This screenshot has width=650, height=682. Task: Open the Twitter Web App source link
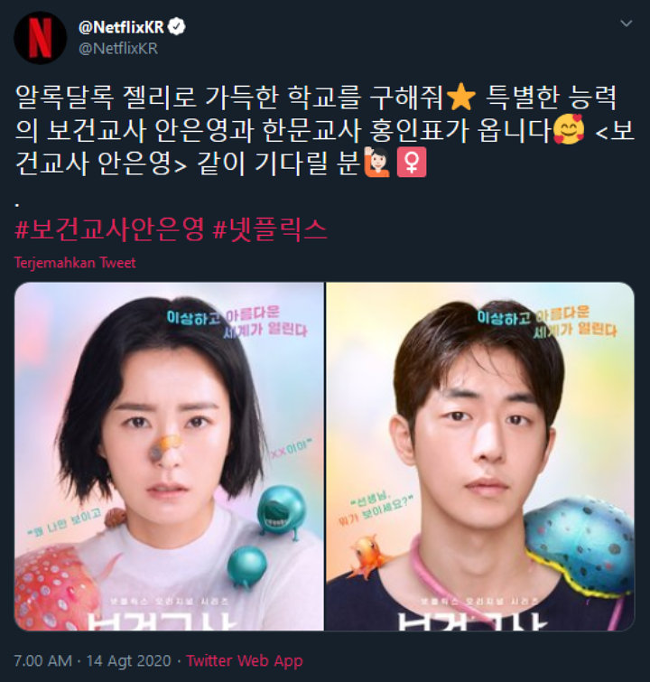coord(245,660)
